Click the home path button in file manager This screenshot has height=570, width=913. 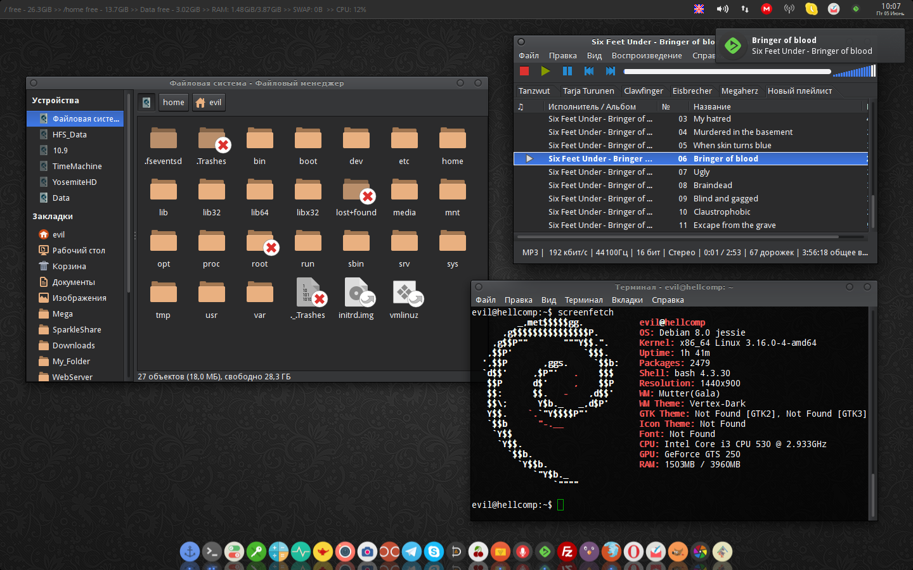174,103
